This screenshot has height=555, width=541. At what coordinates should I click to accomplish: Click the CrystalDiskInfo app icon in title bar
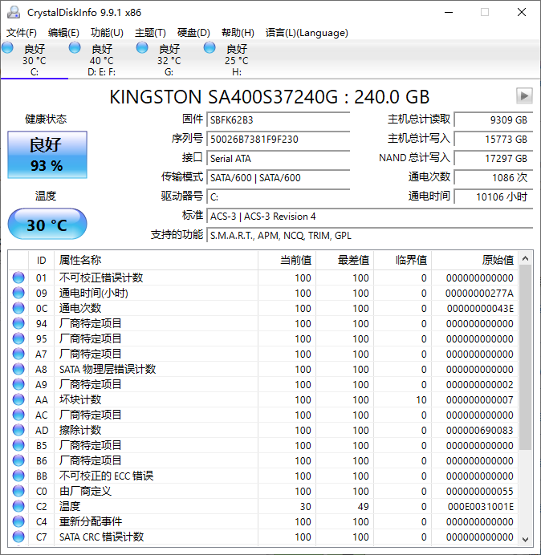tap(14, 12)
